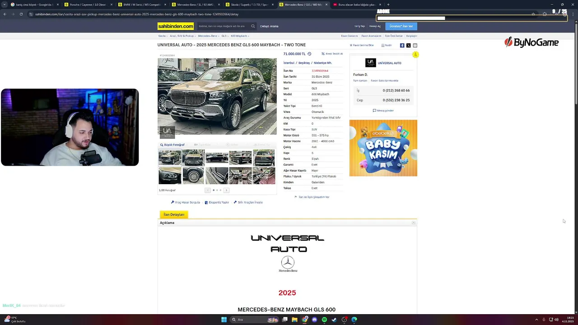This screenshot has height=325, width=578.
Task: Open the rear view photo thumbnail
Action: [264, 158]
